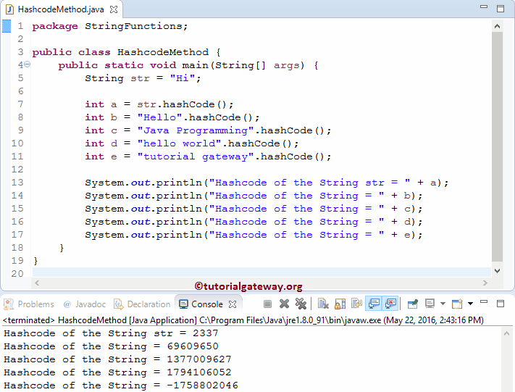Toggle Scroll Lock in Console
The width and height of the screenshot is (515, 392).
pos(340,304)
